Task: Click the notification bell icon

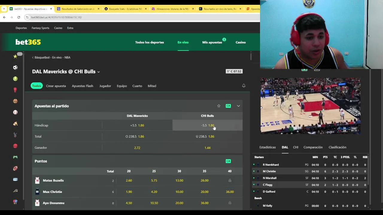Action: (x=244, y=86)
